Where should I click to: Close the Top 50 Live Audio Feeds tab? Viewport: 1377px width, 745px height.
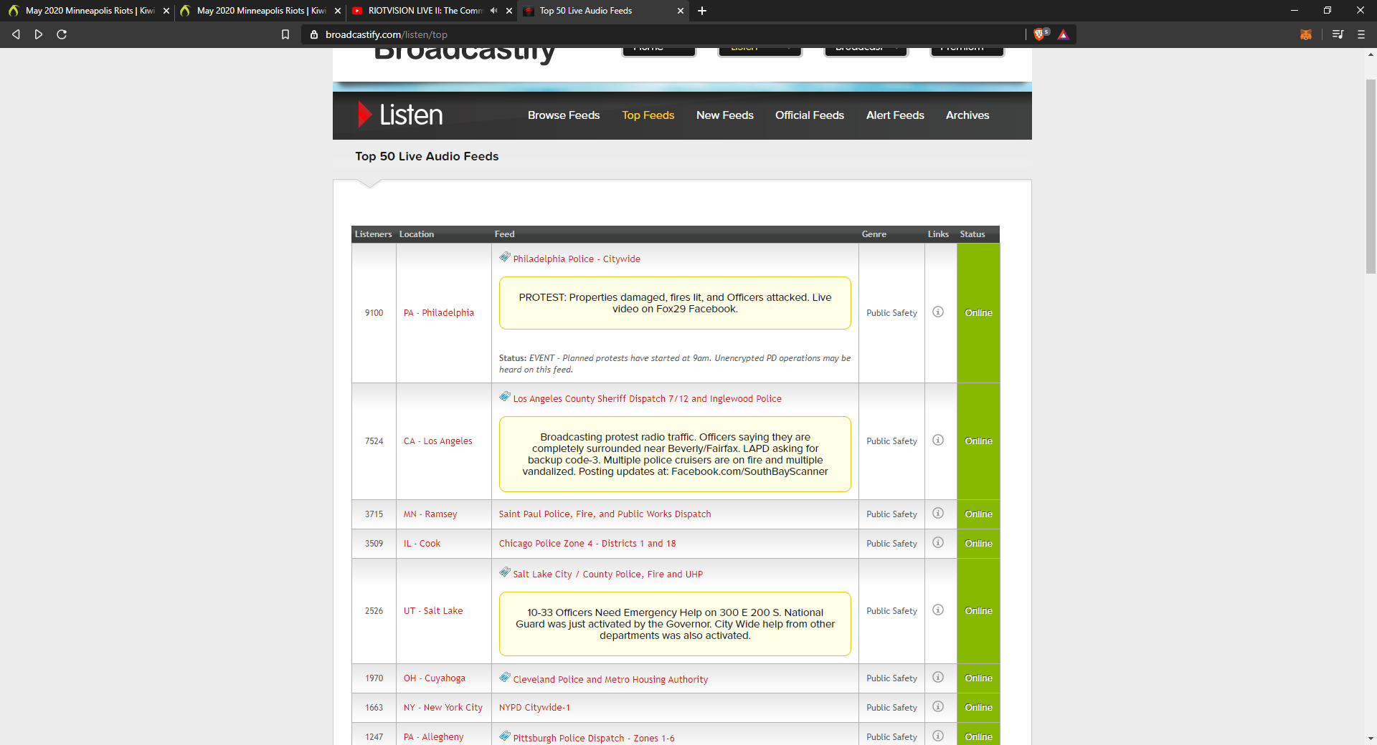tap(681, 11)
